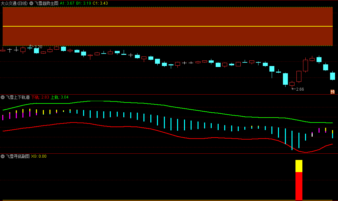Click the 飞雪趋势主图 indicator name
This screenshot has height=201, width=338.
coord(46,3)
